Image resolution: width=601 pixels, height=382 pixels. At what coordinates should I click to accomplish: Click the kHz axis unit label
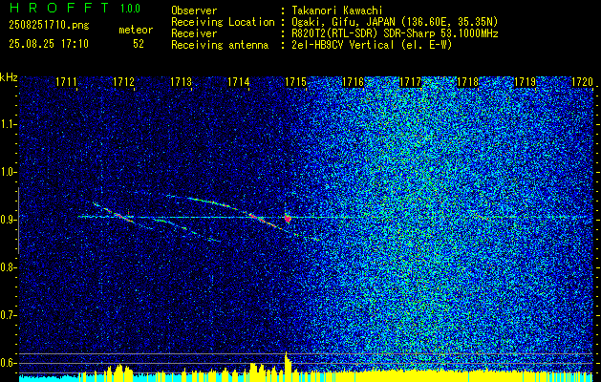pos(9,77)
